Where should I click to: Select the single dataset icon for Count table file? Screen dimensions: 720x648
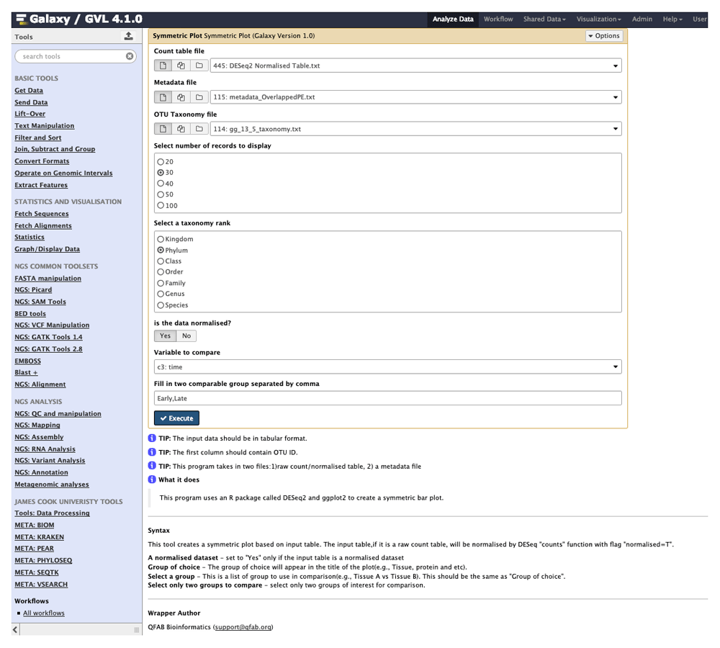point(163,65)
